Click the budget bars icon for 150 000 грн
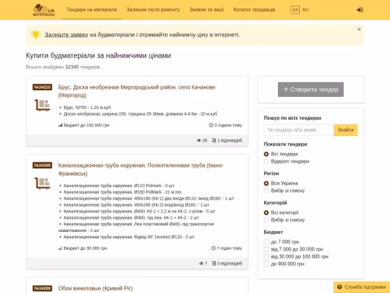The width and height of the screenshot is (390, 293). pyautogui.click(x=60, y=125)
